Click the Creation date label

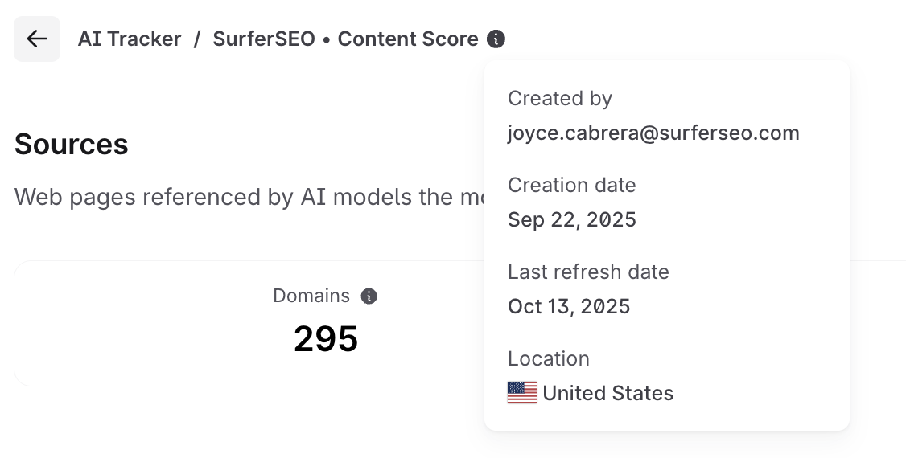[x=571, y=185]
